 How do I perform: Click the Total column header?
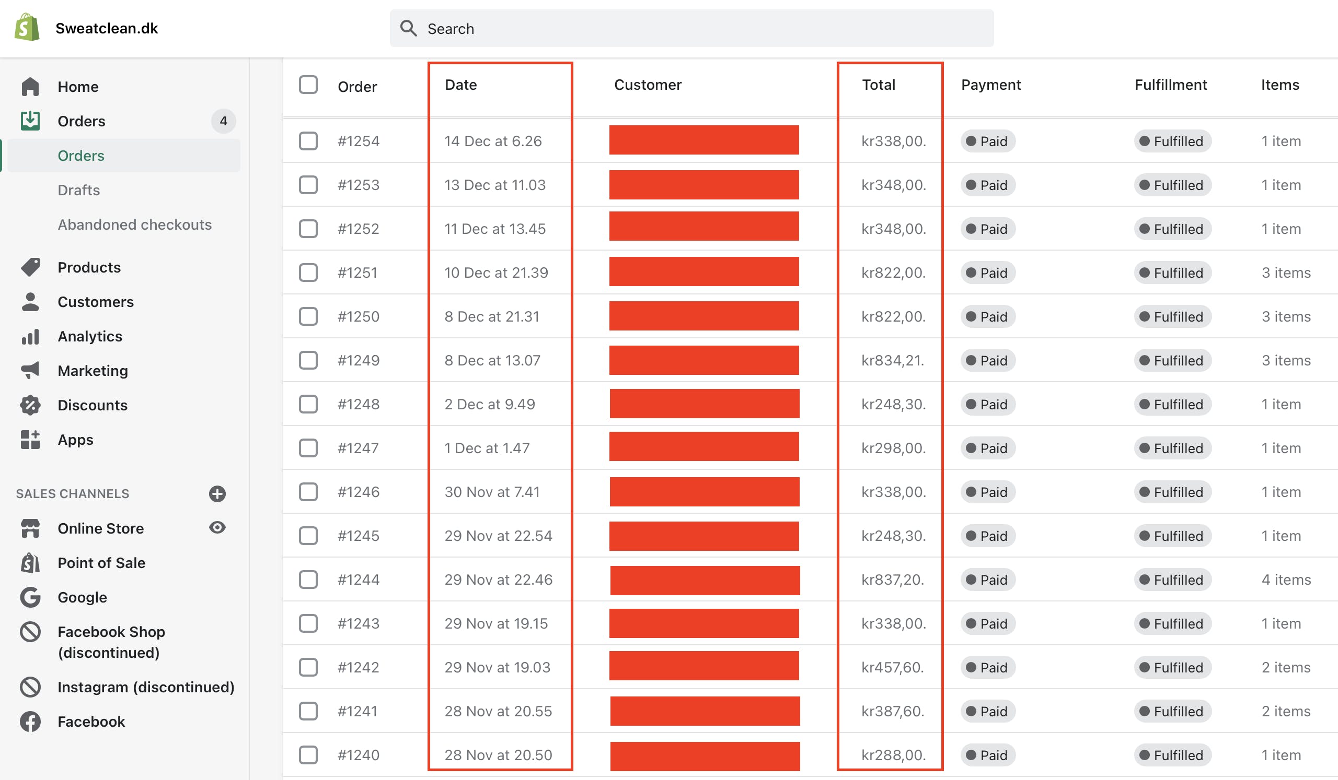pos(878,85)
